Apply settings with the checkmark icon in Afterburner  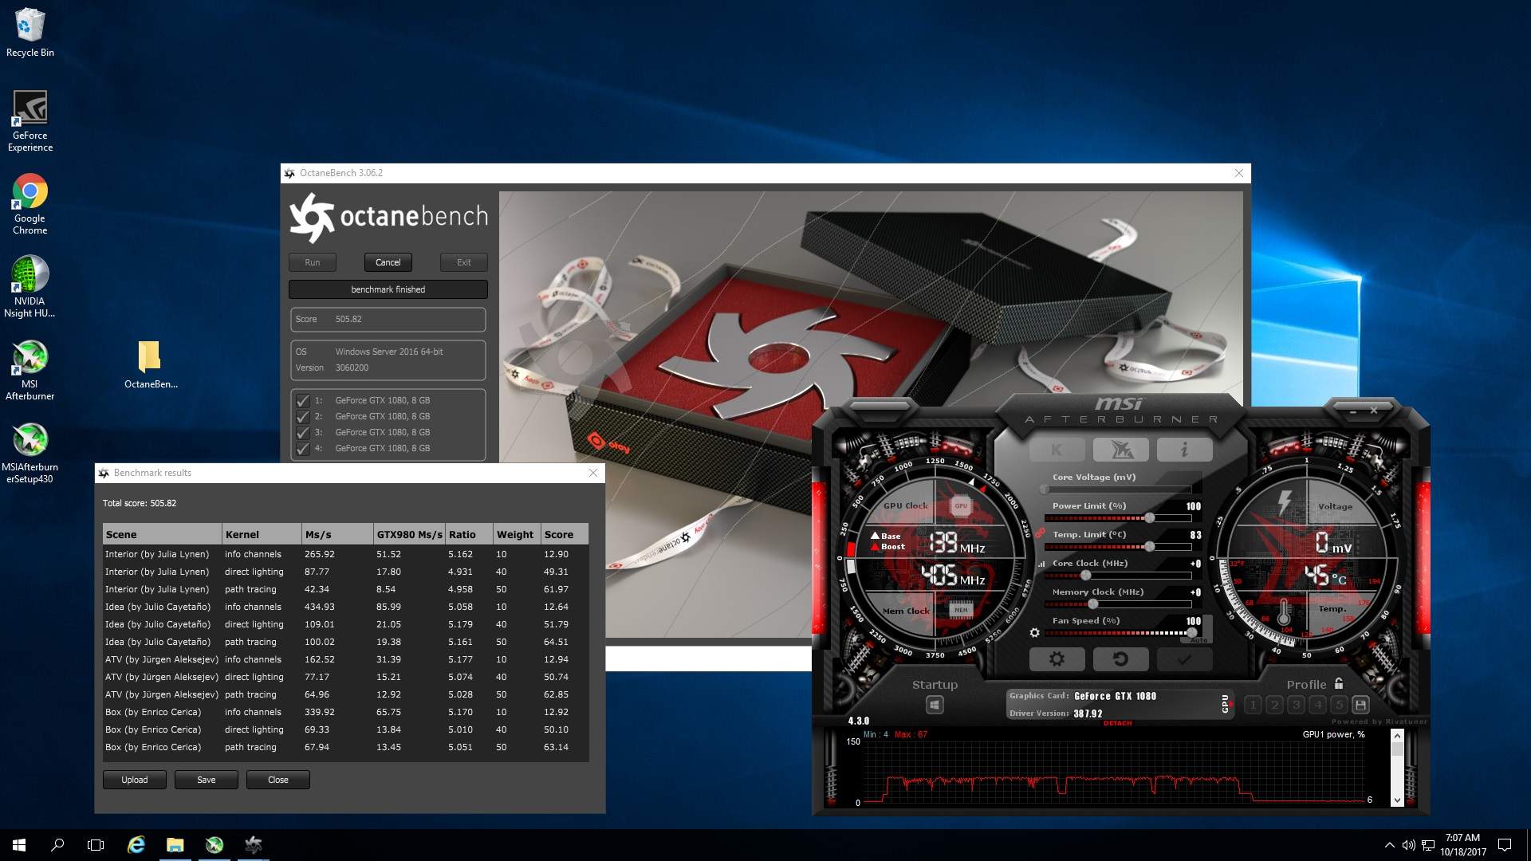1183,659
